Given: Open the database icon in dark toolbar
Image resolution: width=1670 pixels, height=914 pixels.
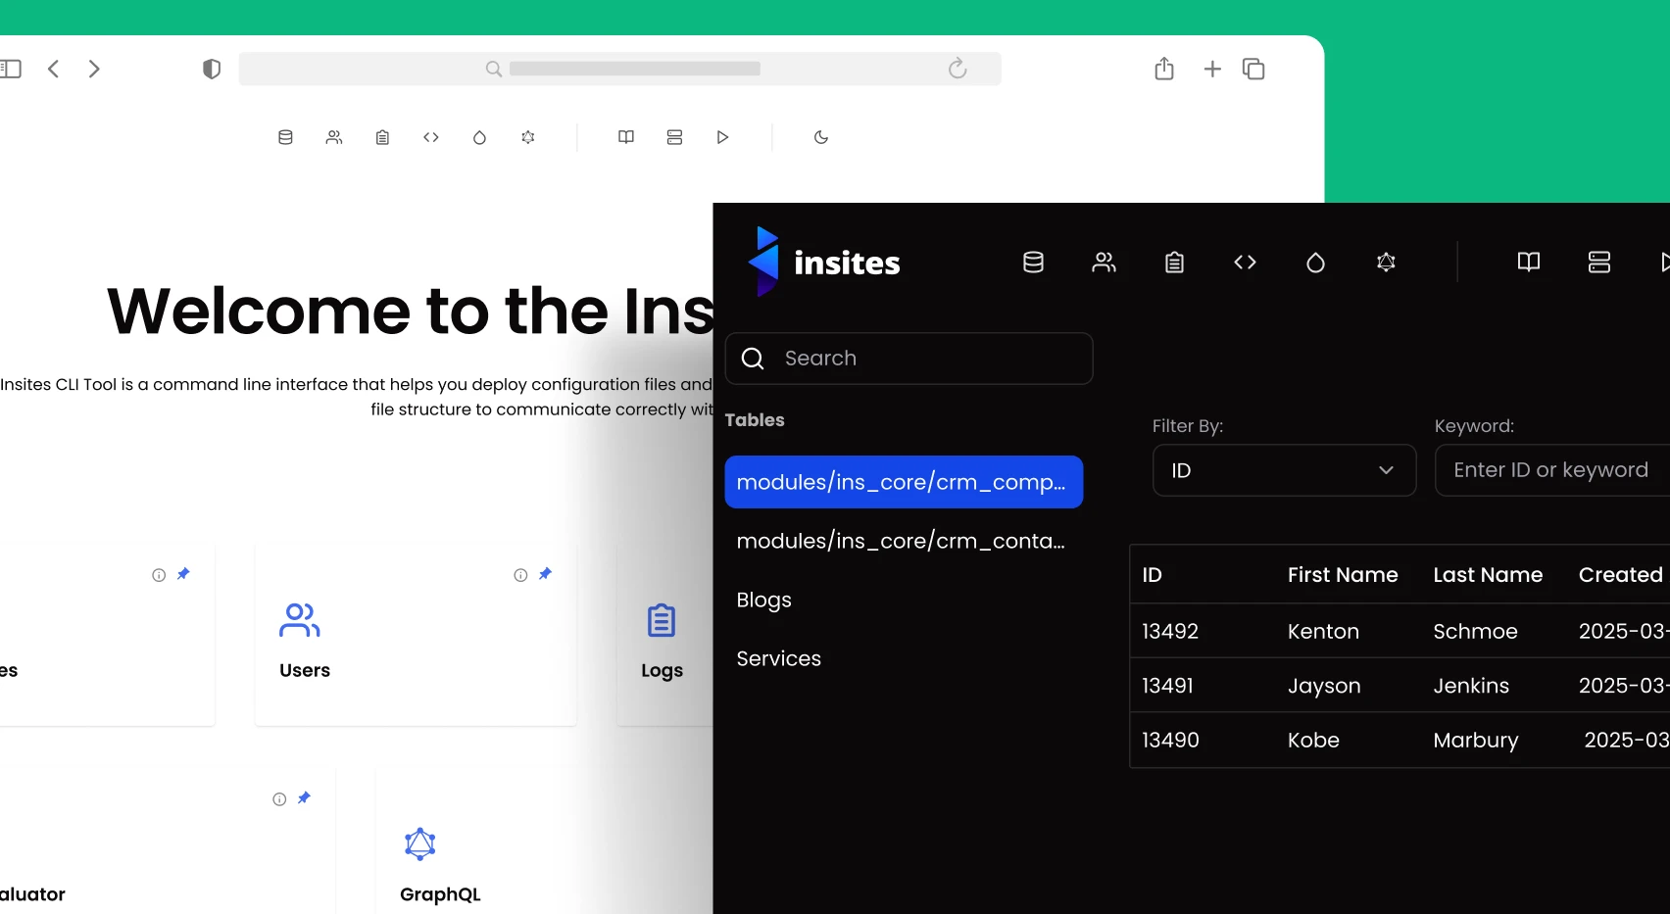Looking at the screenshot, I should pyautogui.click(x=1033, y=263).
